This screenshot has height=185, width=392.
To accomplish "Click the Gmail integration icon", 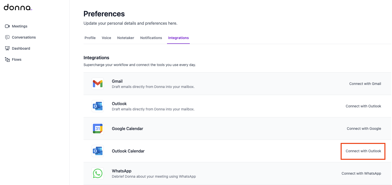I will [x=98, y=84].
